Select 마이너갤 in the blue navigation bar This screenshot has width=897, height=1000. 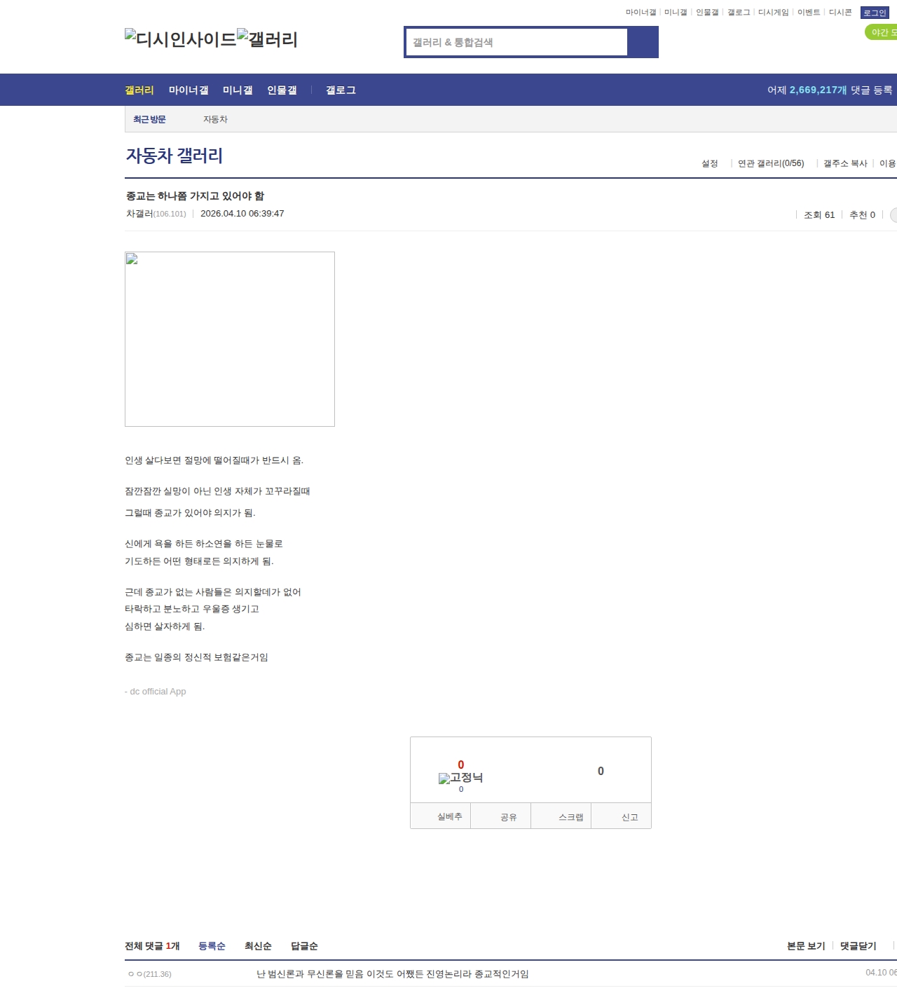[189, 90]
